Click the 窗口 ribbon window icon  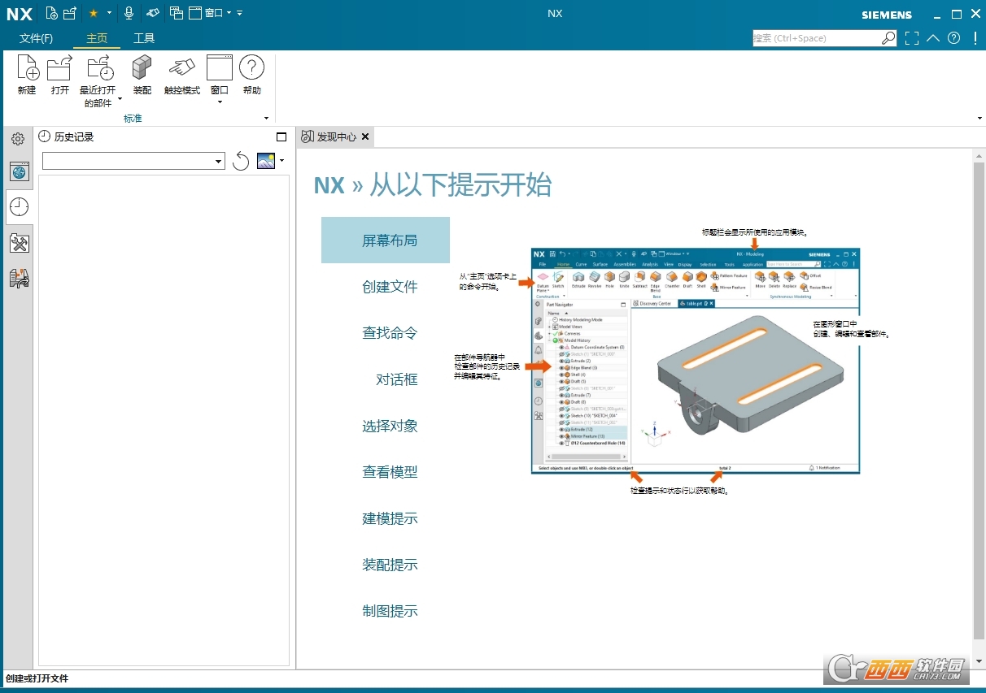[x=220, y=68]
